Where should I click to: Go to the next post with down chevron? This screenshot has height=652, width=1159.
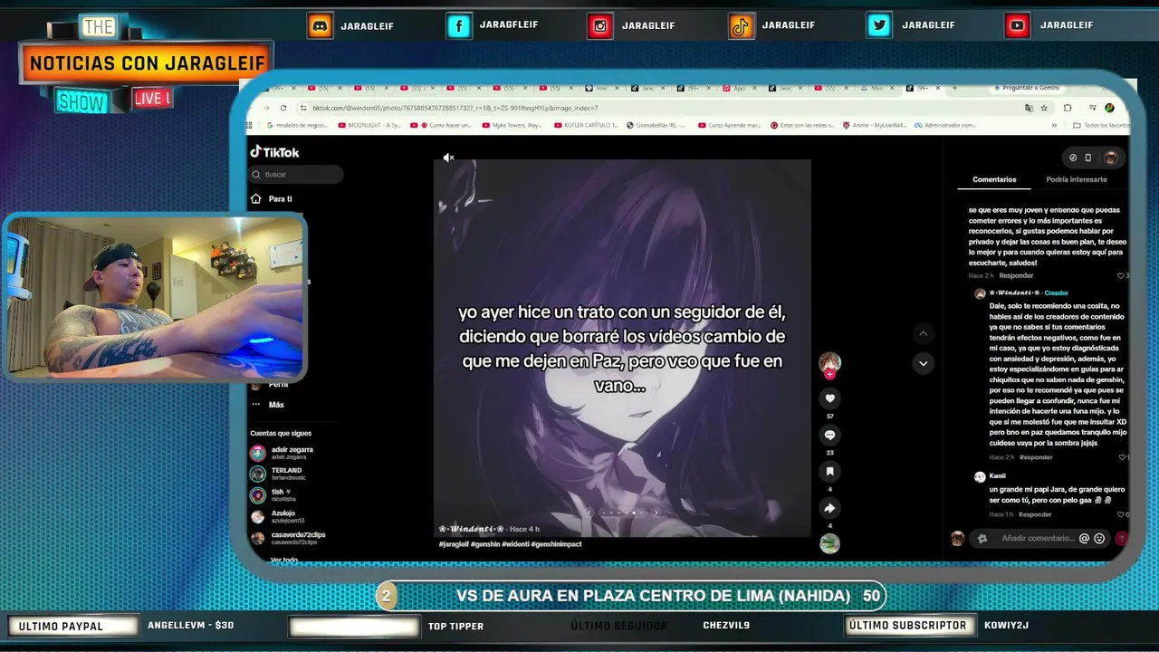923,363
